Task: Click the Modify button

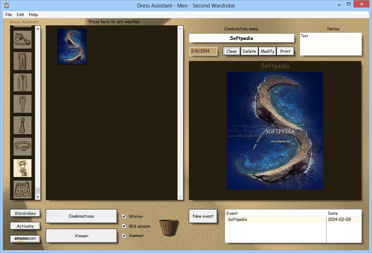Action: click(268, 51)
